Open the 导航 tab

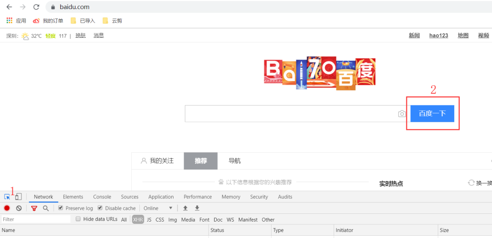(235, 161)
